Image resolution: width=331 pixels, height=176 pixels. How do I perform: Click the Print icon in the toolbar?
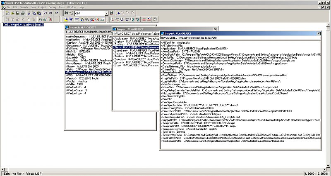[x=23, y=13]
